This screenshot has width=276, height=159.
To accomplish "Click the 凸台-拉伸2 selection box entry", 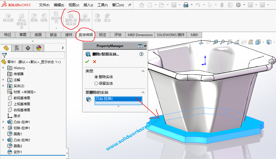I will pos(118,99).
